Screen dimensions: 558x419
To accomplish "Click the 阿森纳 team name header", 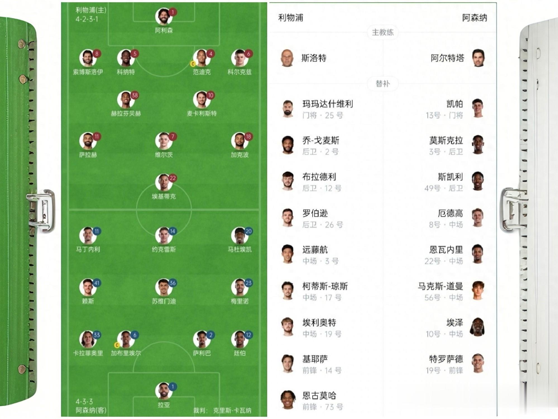I will [474, 18].
